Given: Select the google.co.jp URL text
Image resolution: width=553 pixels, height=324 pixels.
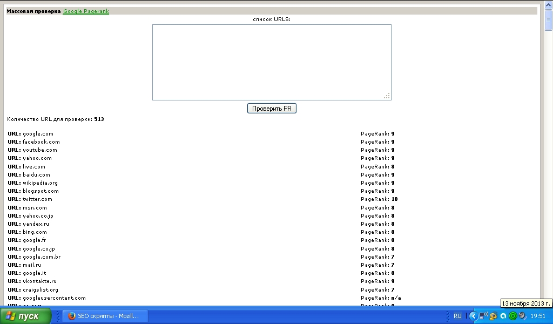Looking at the screenshot, I should [39, 248].
